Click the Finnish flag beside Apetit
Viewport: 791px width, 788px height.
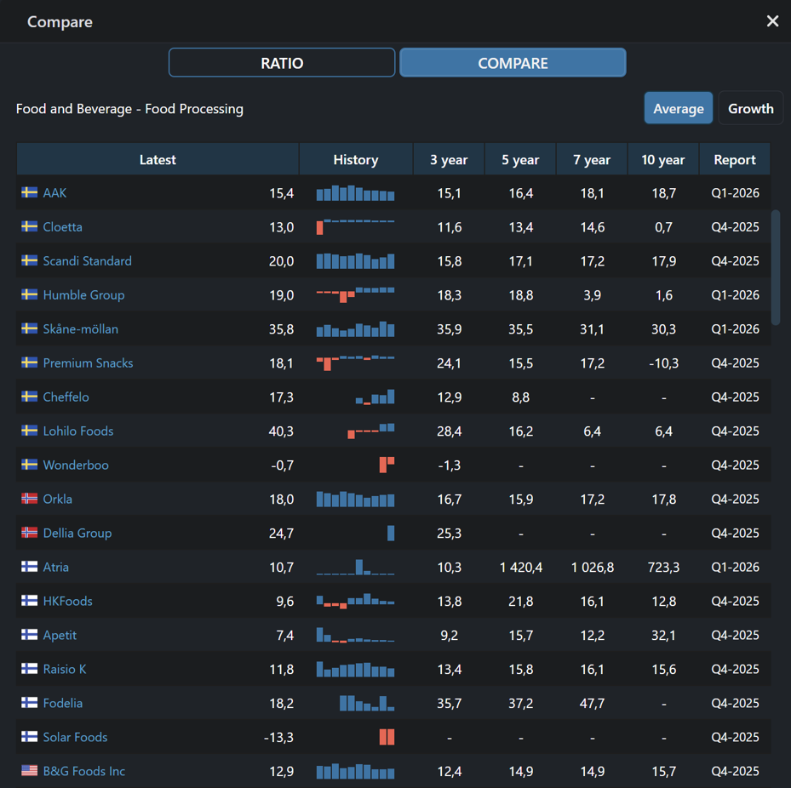(x=29, y=634)
